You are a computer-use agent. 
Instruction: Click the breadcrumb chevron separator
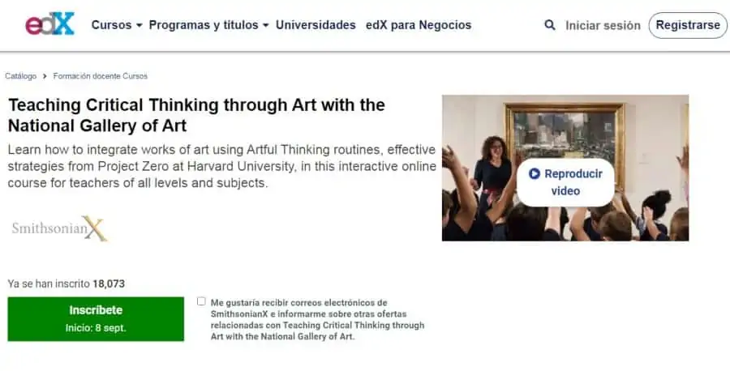click(45, 76)
